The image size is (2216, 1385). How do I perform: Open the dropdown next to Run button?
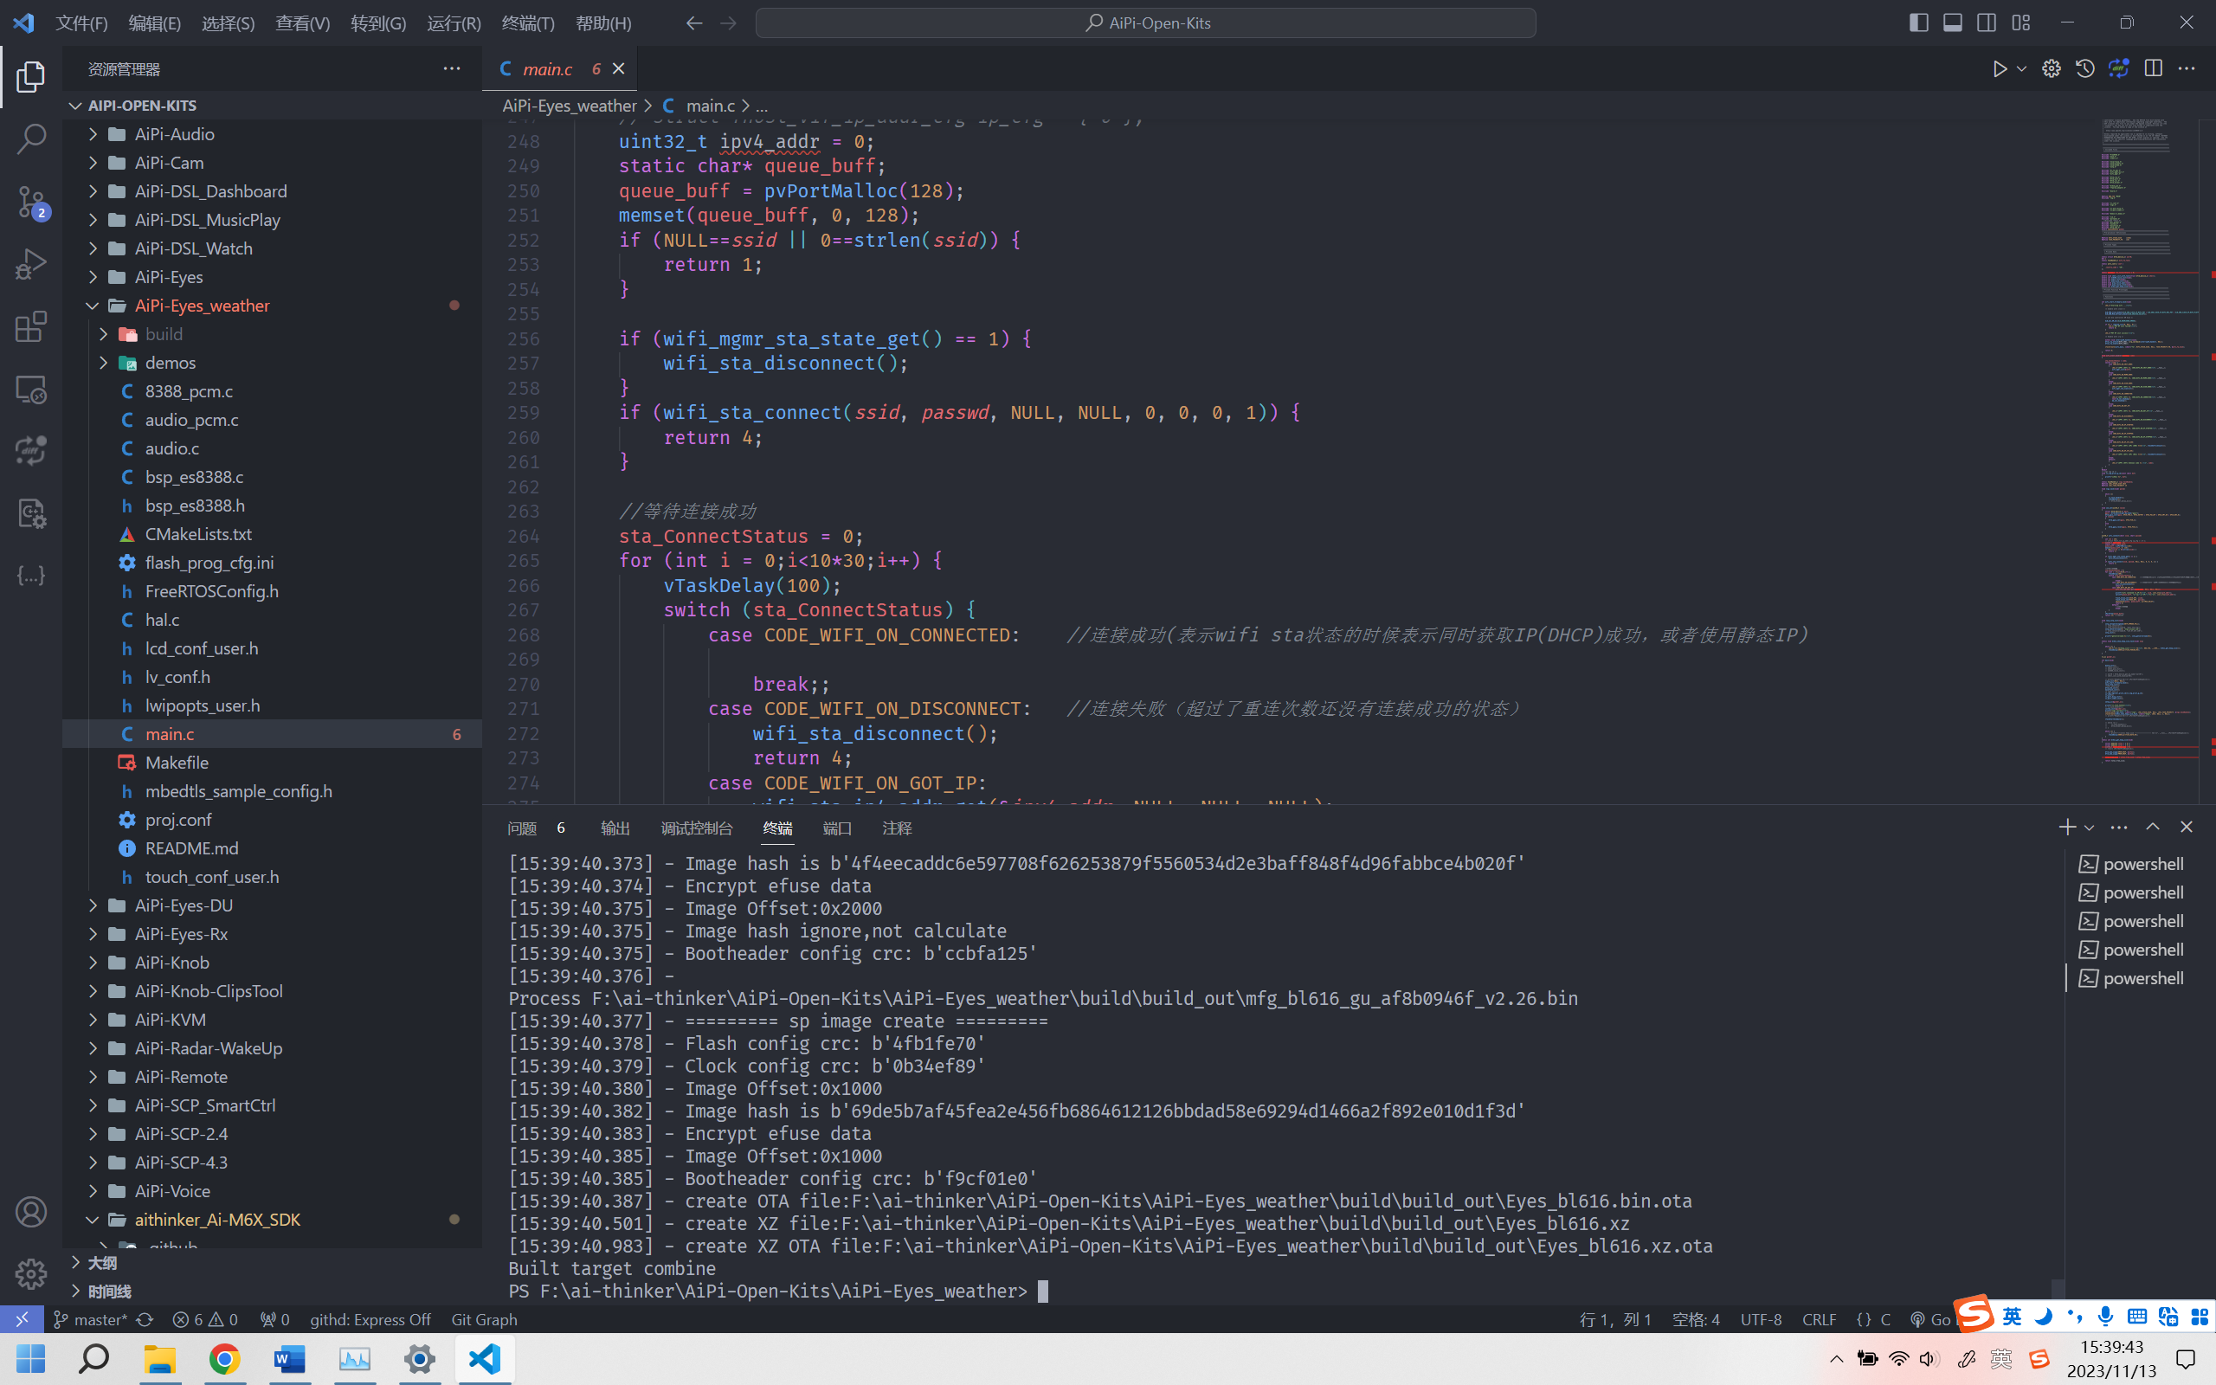(2021, 68)
